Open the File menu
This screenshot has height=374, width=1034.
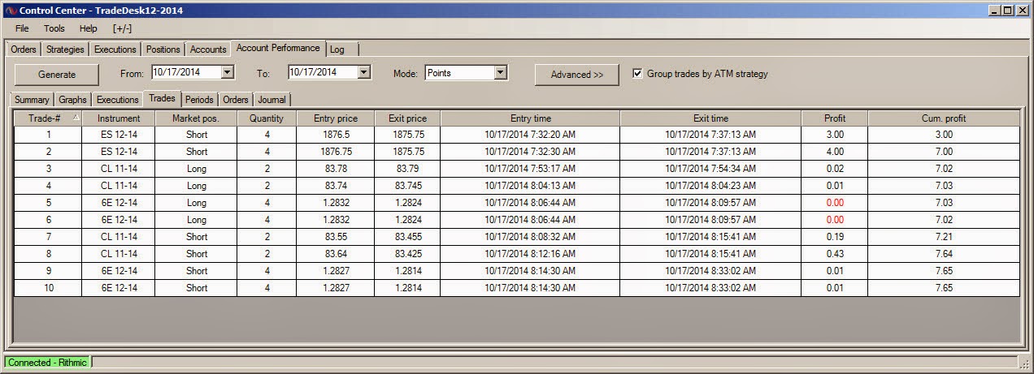(x=22, y=28)
